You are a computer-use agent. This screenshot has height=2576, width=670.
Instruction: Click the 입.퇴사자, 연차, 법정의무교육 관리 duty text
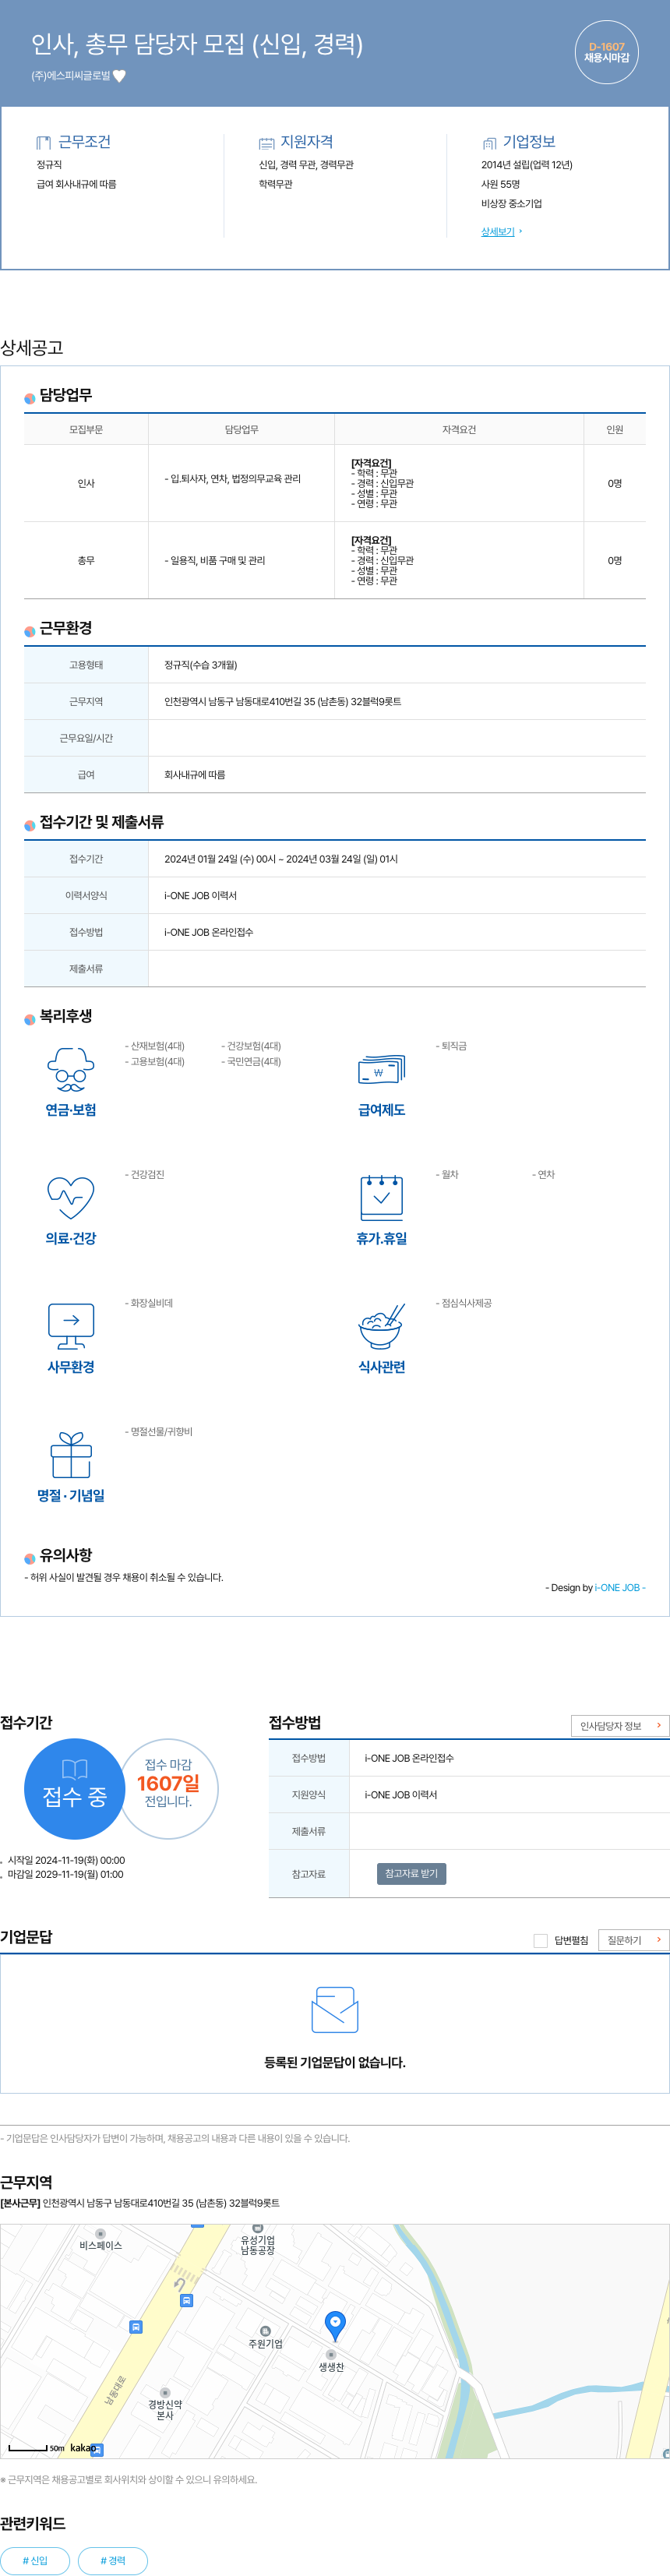[x=232, y=479]
